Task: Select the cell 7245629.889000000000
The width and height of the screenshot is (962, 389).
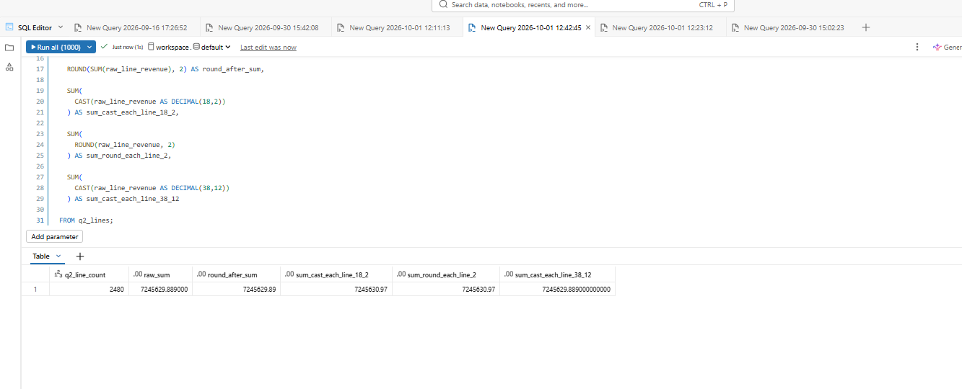Action: click(x=557, y=290)
